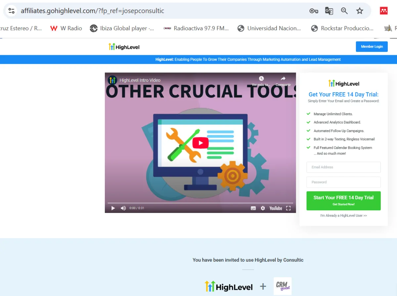This screenshot has width=397, height=296.
Task: Click the browser address bar URL
Action: 92,11
